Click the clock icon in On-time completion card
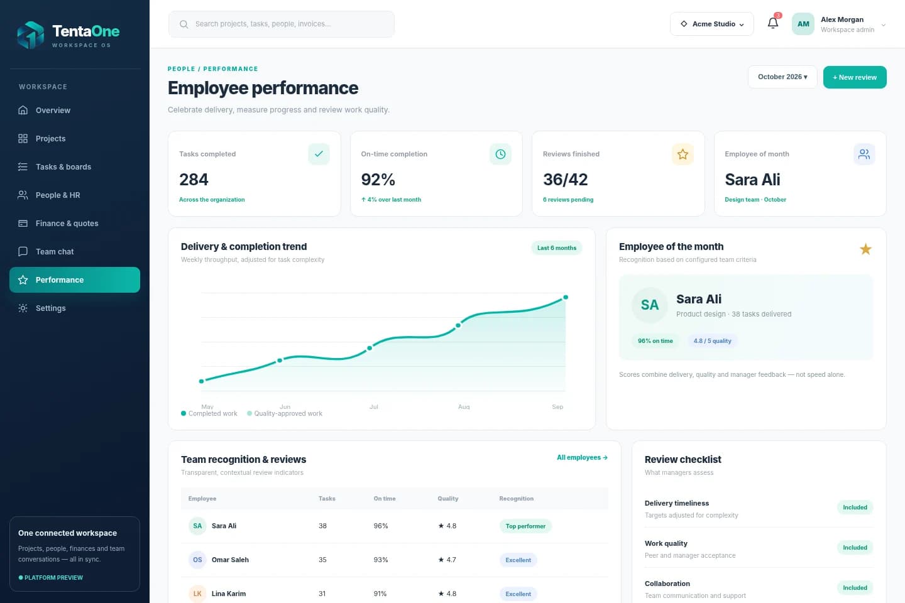 click(500, 154)
